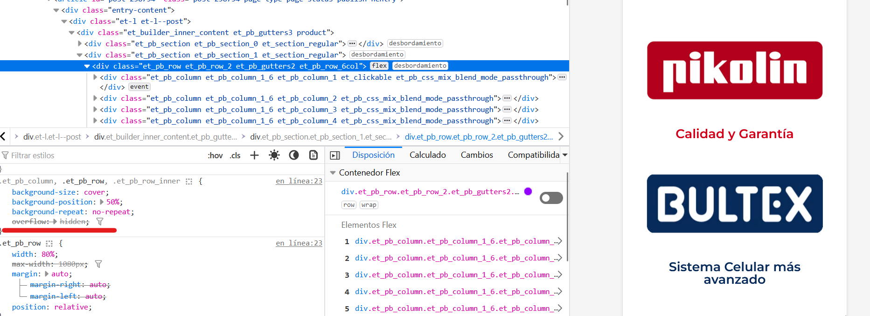This screenshot has height=316, width=870.
Task: Click ellipsis badge on the et_pb_column_2 node
Action: [507, 98]
